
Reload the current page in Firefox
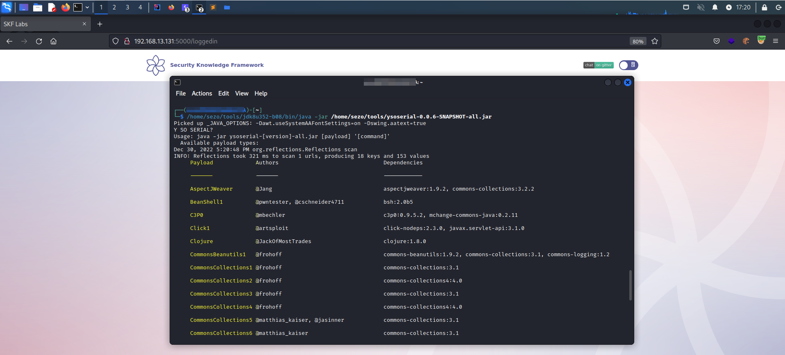[39, 41]
